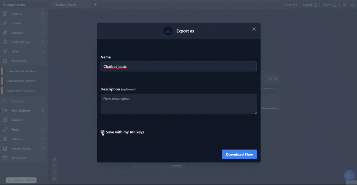Close the Export as dialog
This screenshot has width=357, height=185.
(254, 29)
